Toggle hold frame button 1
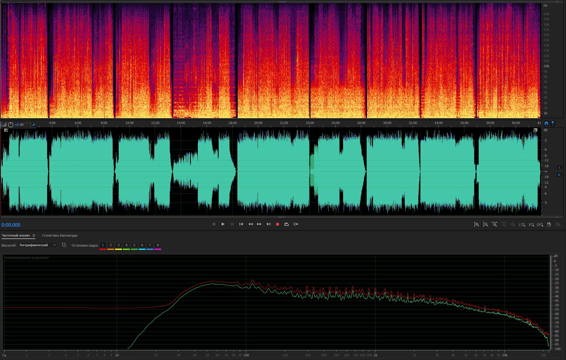 pyautogui.click(x=103, y=245)
